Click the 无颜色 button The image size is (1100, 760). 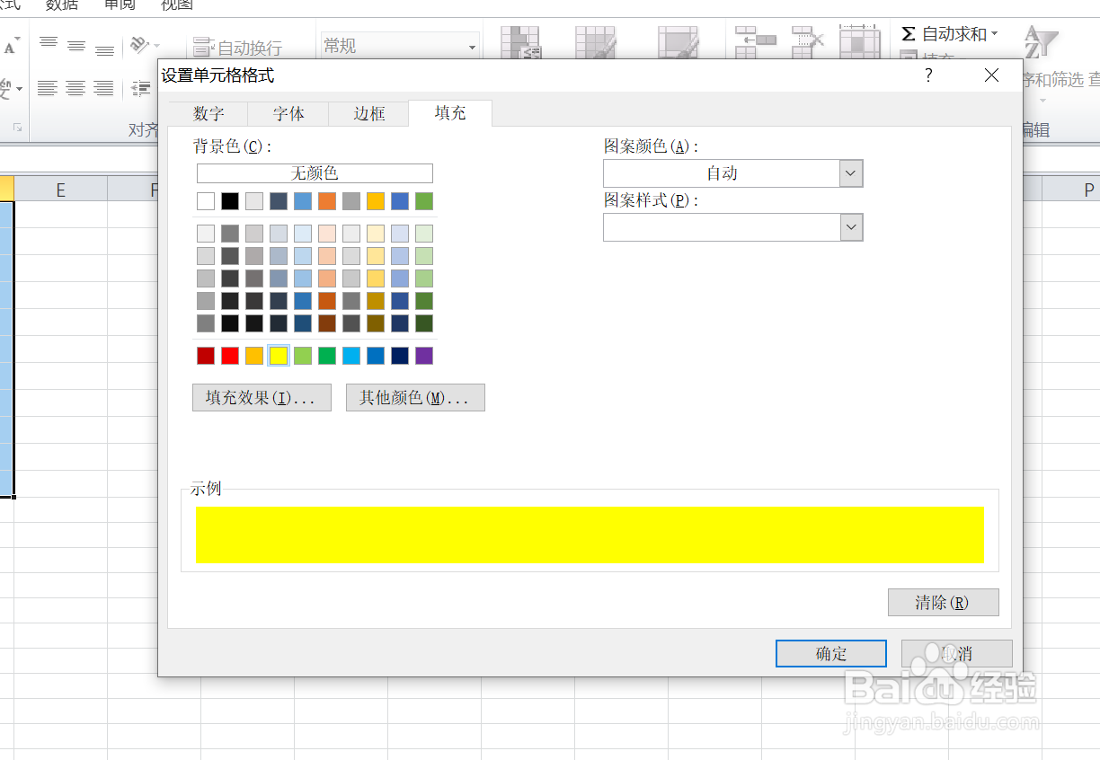coord(315,173)
